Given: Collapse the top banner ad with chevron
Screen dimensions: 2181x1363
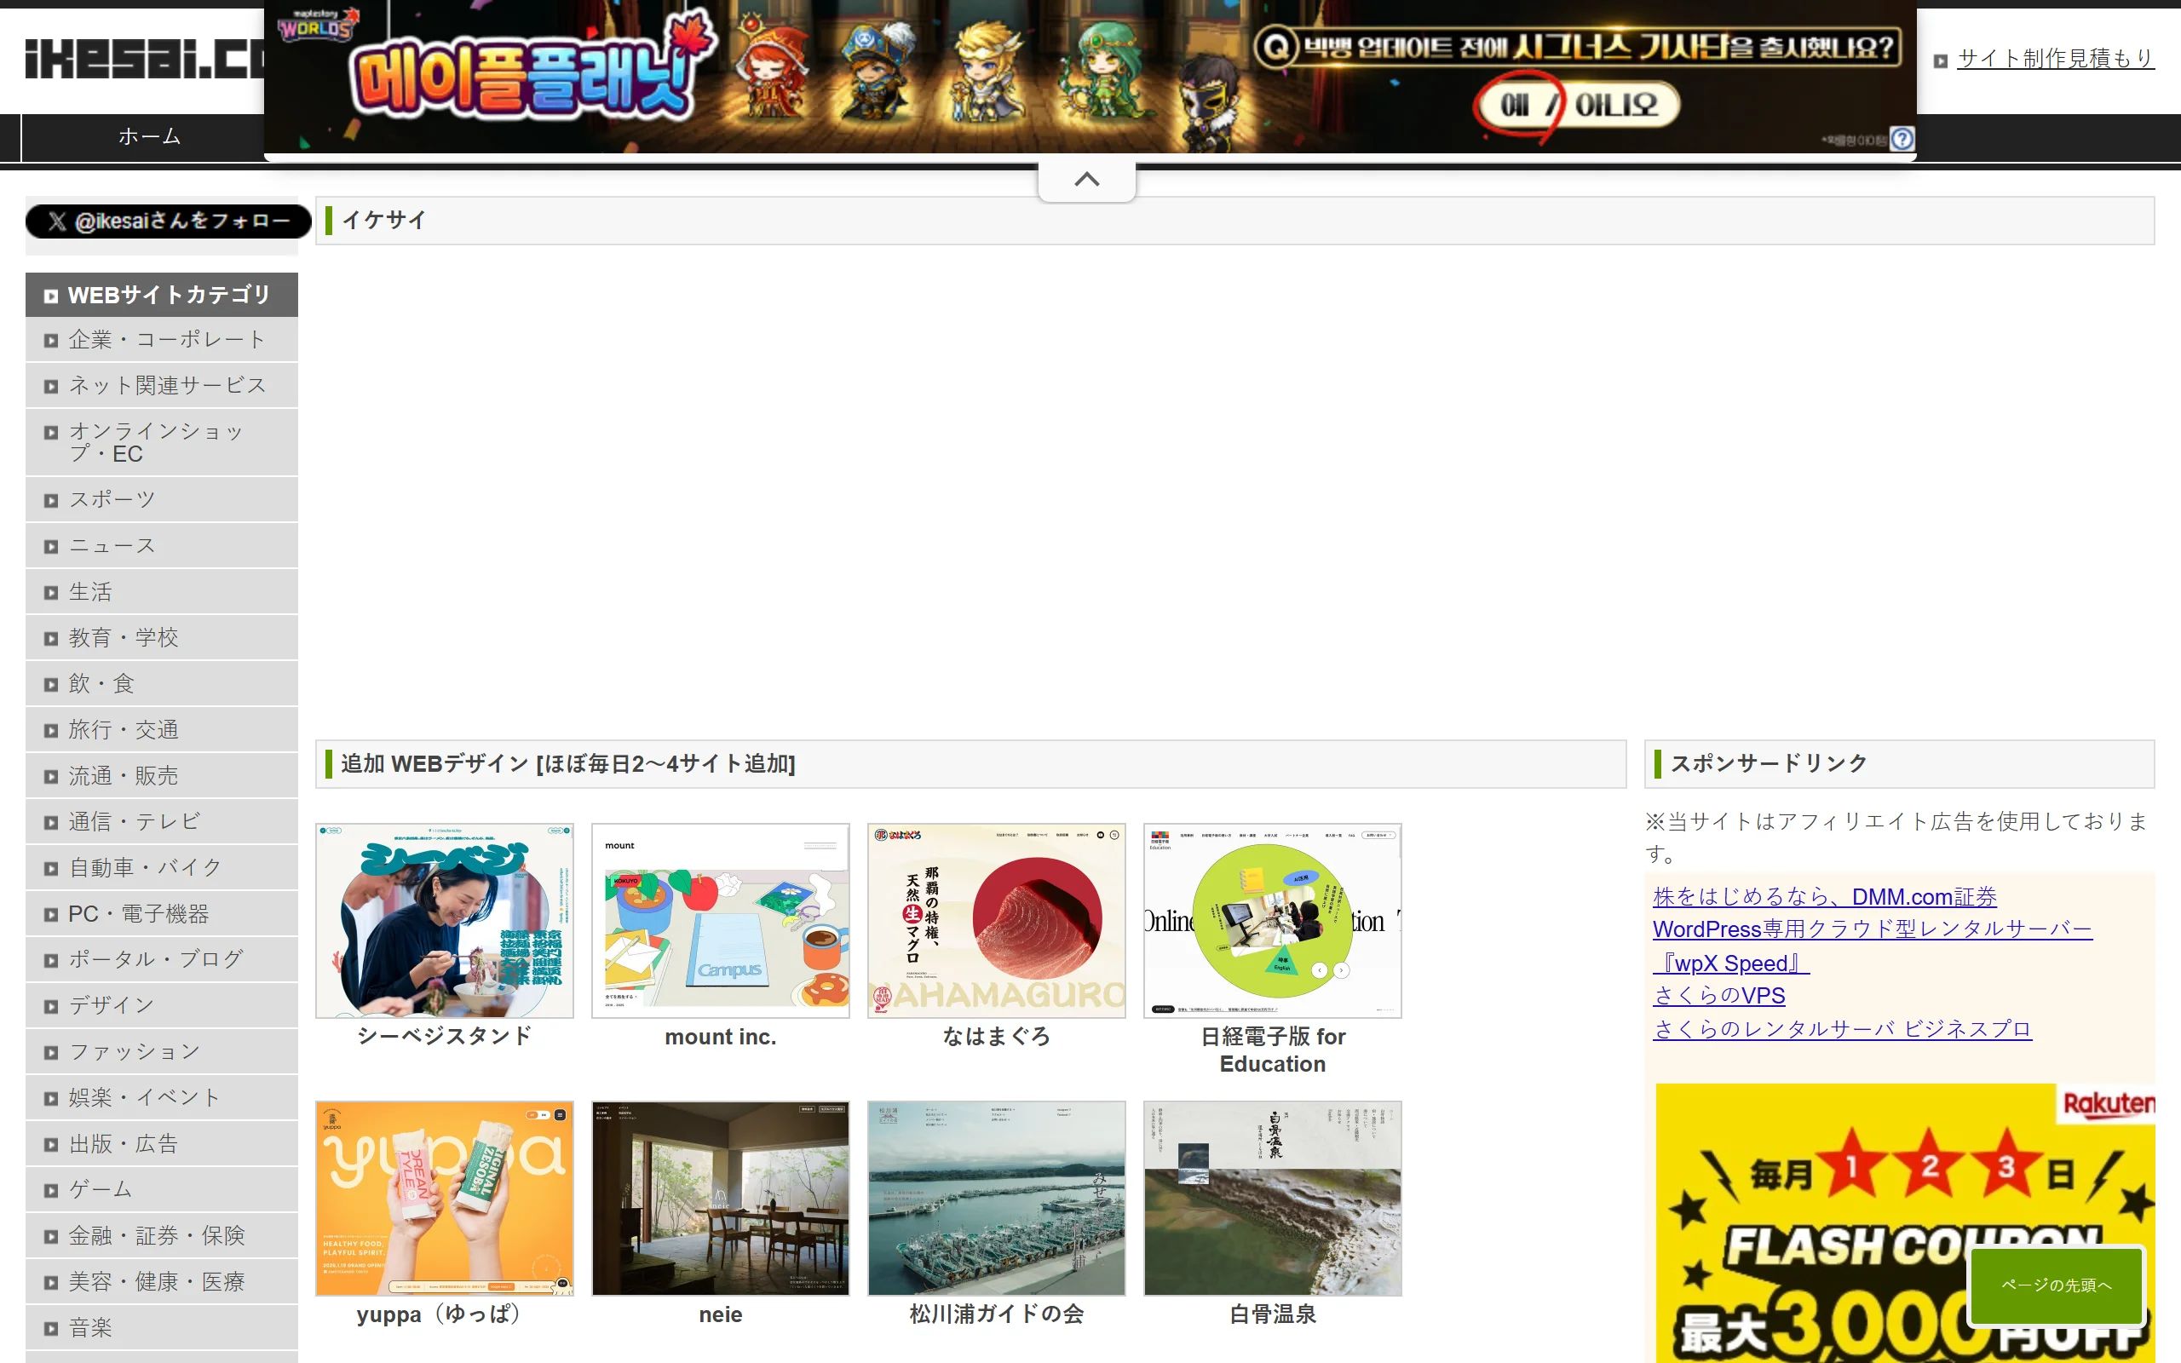Looking at the screenshot, I should click(1087, 180).
